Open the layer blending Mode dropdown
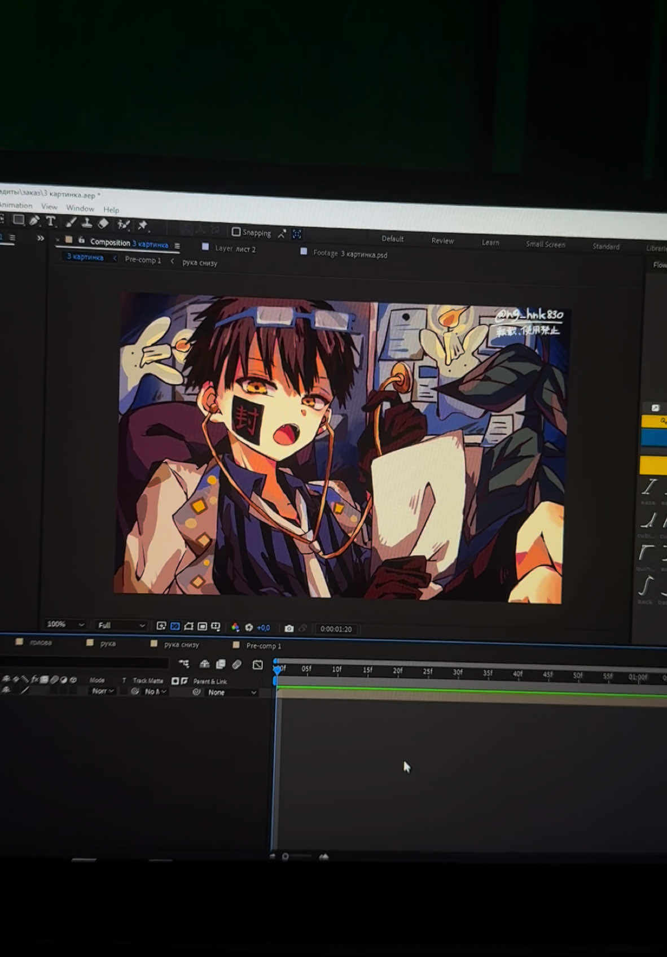This screenshot has width=667, height=957. click(x=103, y=691)
